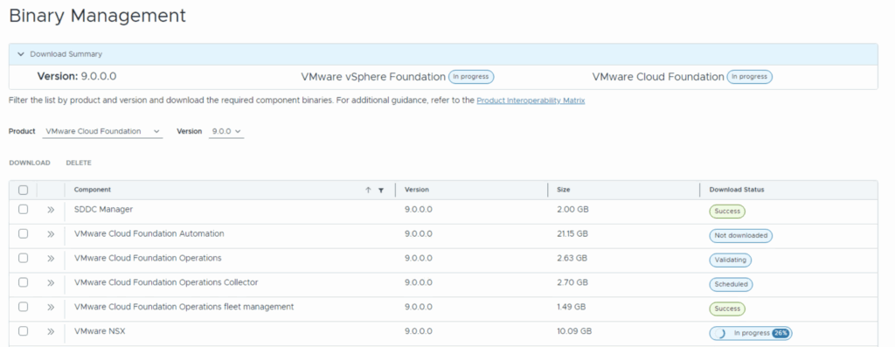Open the Product dropdown
The image size is (895, 347).
click(x=103, y=131)
